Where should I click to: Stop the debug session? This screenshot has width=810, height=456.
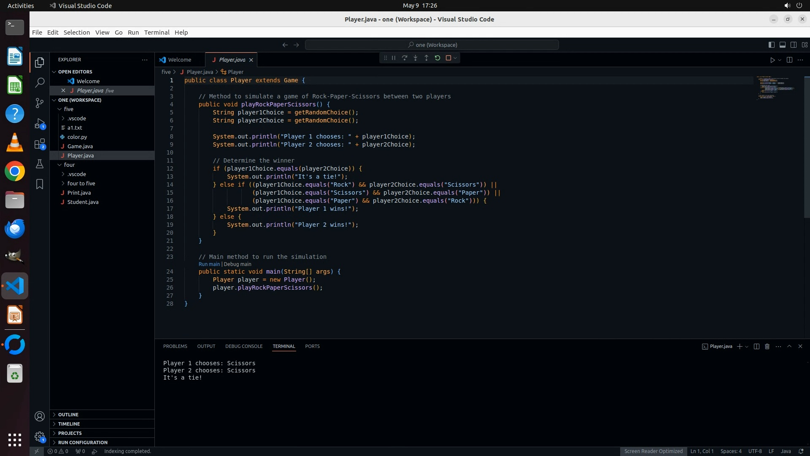click(448, 58)
